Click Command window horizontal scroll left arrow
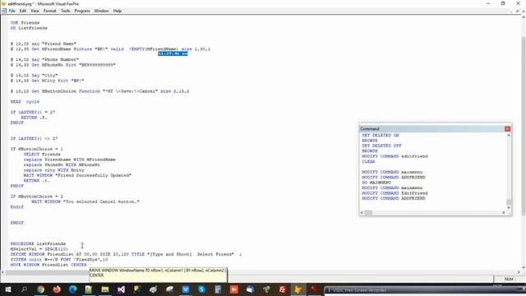526x296 pixels. click(362, 212)
